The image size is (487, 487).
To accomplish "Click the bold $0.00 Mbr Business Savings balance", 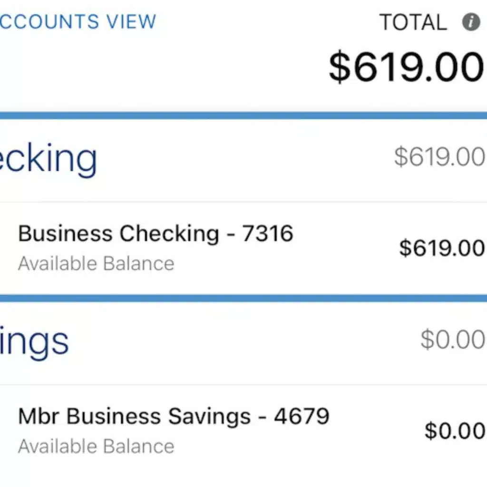I will coord(455,430).
